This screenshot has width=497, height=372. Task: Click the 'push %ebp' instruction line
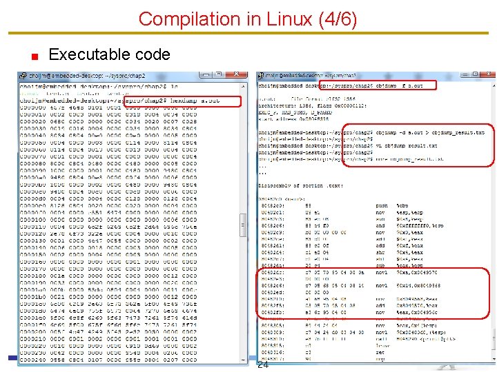[x=335, y=205]
